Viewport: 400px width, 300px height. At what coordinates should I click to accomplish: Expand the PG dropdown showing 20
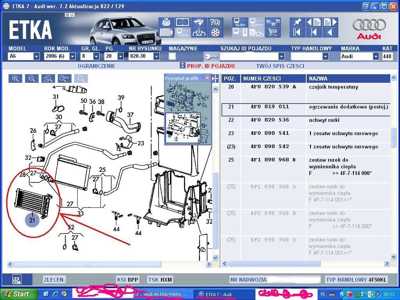click(x=120, y=56)
